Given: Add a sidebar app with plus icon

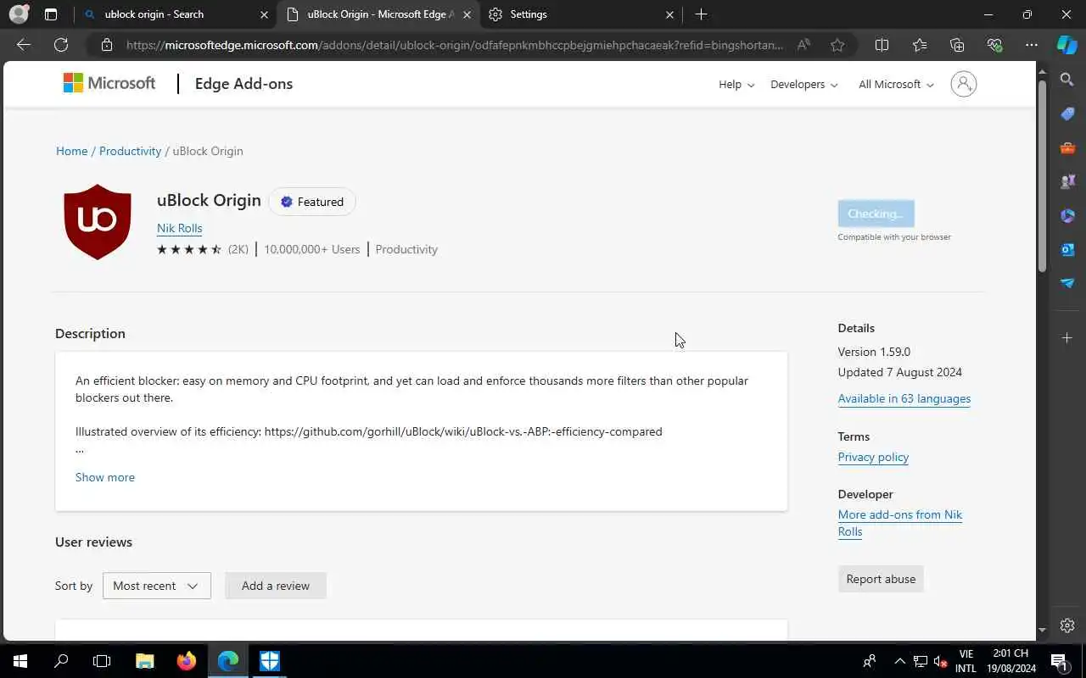Looking at the screenshot, I should pyautogui.click(x=1067, y=338).
